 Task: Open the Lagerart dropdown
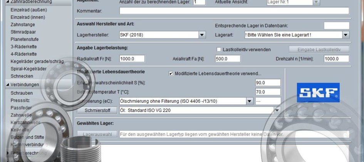pos(346,35)
